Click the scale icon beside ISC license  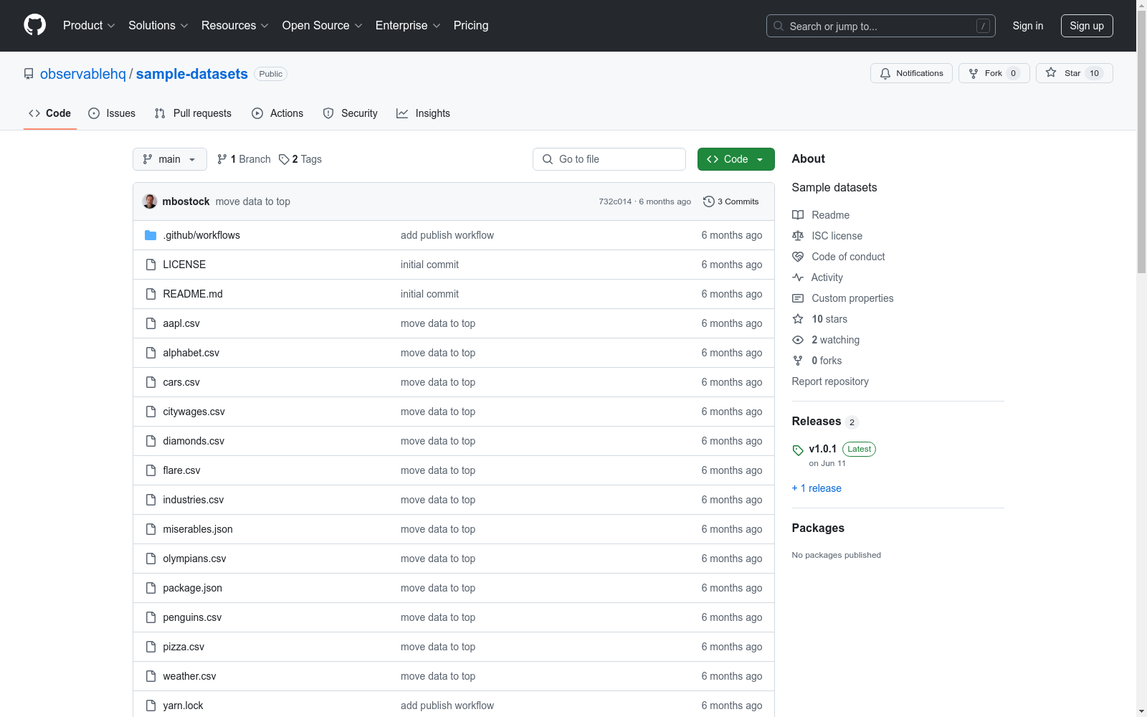[x=798, y=236]
